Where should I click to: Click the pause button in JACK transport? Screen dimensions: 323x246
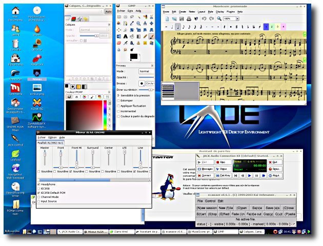coord(256,176)
